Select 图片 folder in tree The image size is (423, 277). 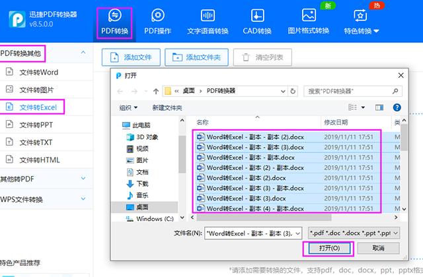pyautogui.click(x=137, y=160)
